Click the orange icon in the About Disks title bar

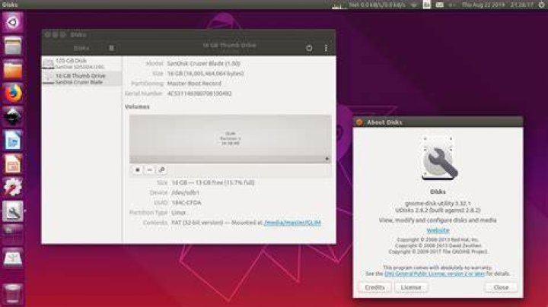pos(359,122)
